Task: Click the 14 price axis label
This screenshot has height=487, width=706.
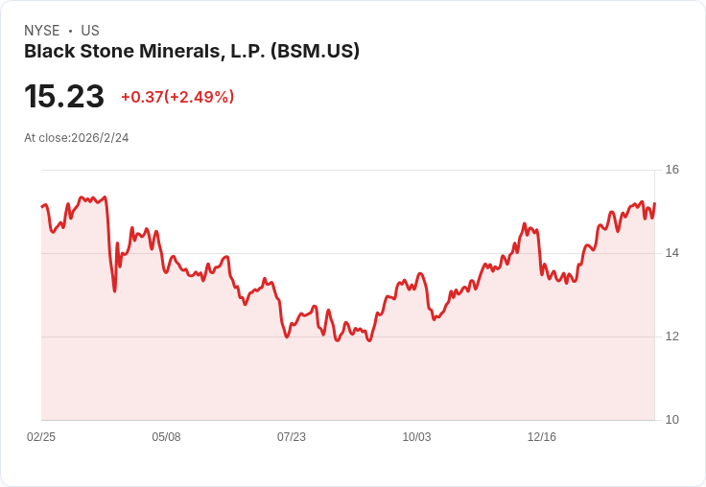Action: 671,253
